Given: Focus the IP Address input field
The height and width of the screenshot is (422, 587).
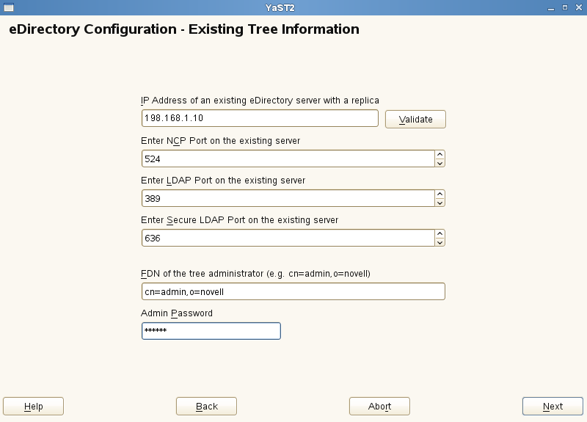Looking at the screenshot, I should click(x=260, y=118).
